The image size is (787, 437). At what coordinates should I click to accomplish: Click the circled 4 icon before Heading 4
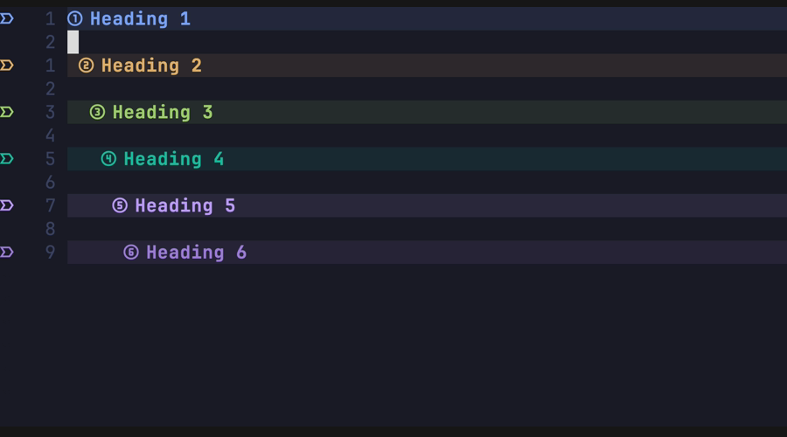pos(108,159)
